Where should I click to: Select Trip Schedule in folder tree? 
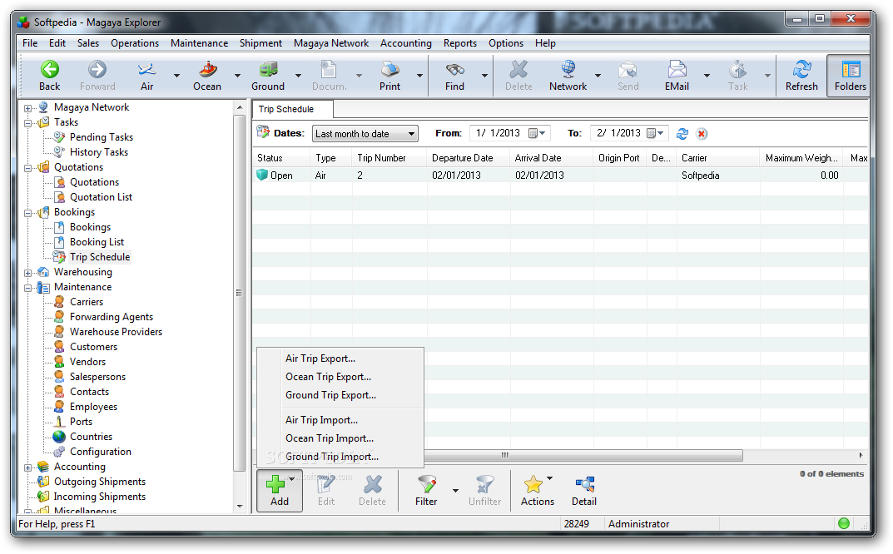100,257
